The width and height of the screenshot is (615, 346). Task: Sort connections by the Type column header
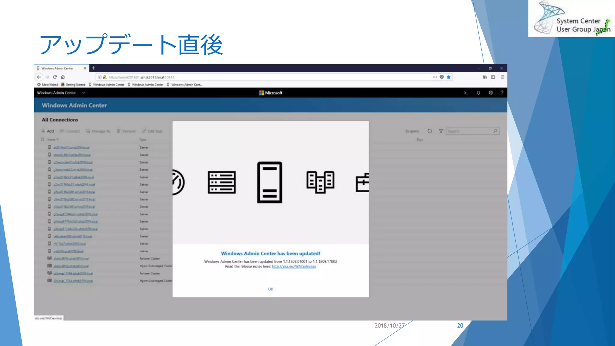[x=143, y=140]
